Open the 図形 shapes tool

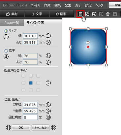point(61,14)
